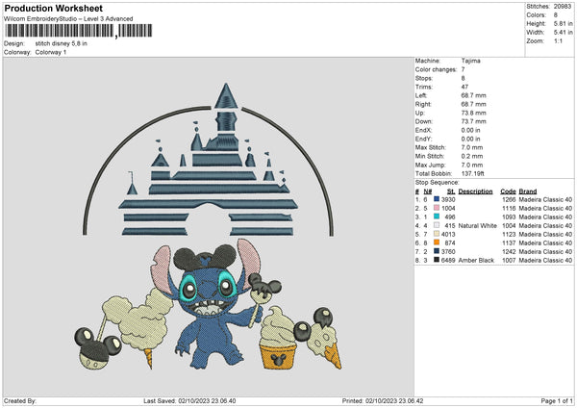The width and height of the screenshot is (577, 408).
Task: Click the 'Natural White' description
Action: coord(477,226)
